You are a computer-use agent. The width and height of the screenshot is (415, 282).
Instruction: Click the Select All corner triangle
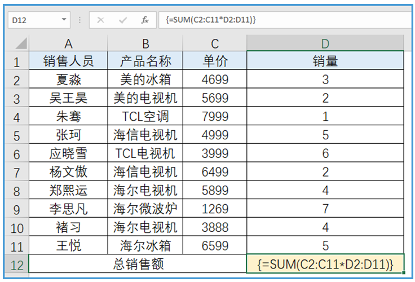click(x=20, y=43)
